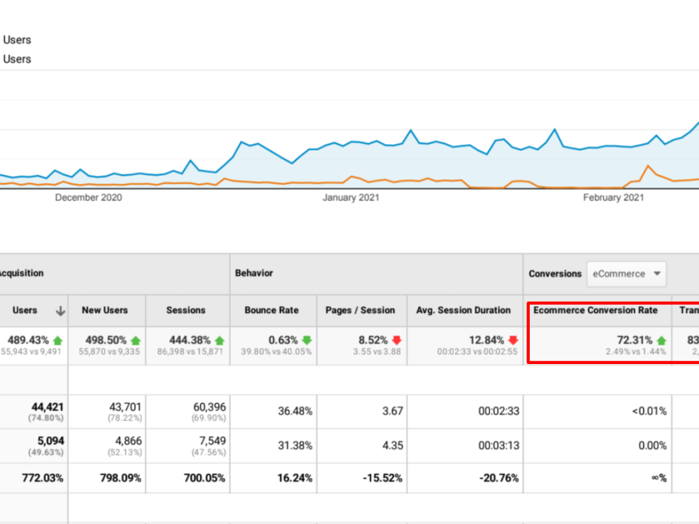Click the 44,421 users cell
The image size is (699, 524).
coord(48,407)
